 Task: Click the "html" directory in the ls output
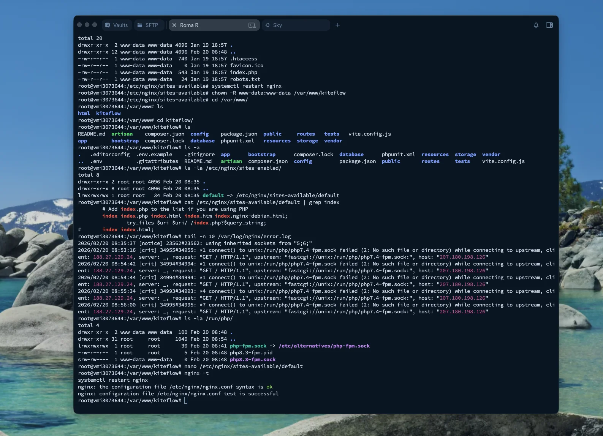(x=84, y=113)
